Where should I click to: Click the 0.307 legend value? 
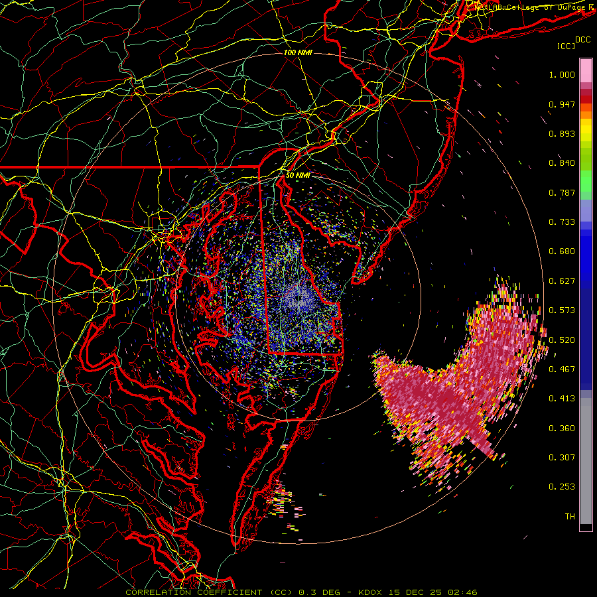click(562, 458)
